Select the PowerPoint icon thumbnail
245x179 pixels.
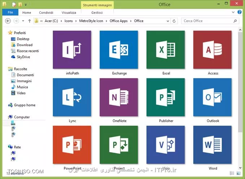coord(72,145)
